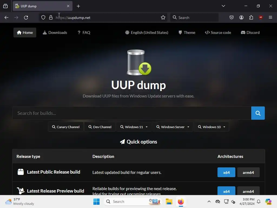The height and width of the screenshot is (208, 277).
Task: Close the UUP dump tab
Action: coord(68,6)
